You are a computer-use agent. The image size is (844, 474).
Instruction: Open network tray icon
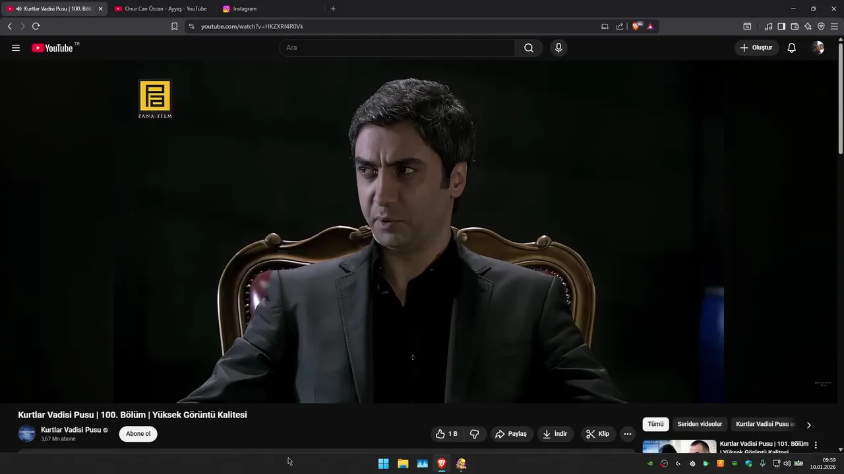[776, 463]
